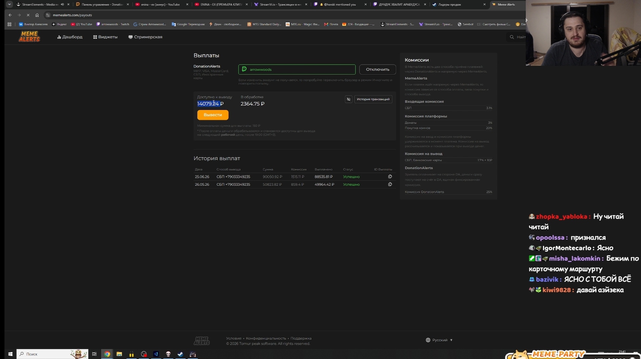
Task: Open the browser home page icon
Action: coord(37,15)
